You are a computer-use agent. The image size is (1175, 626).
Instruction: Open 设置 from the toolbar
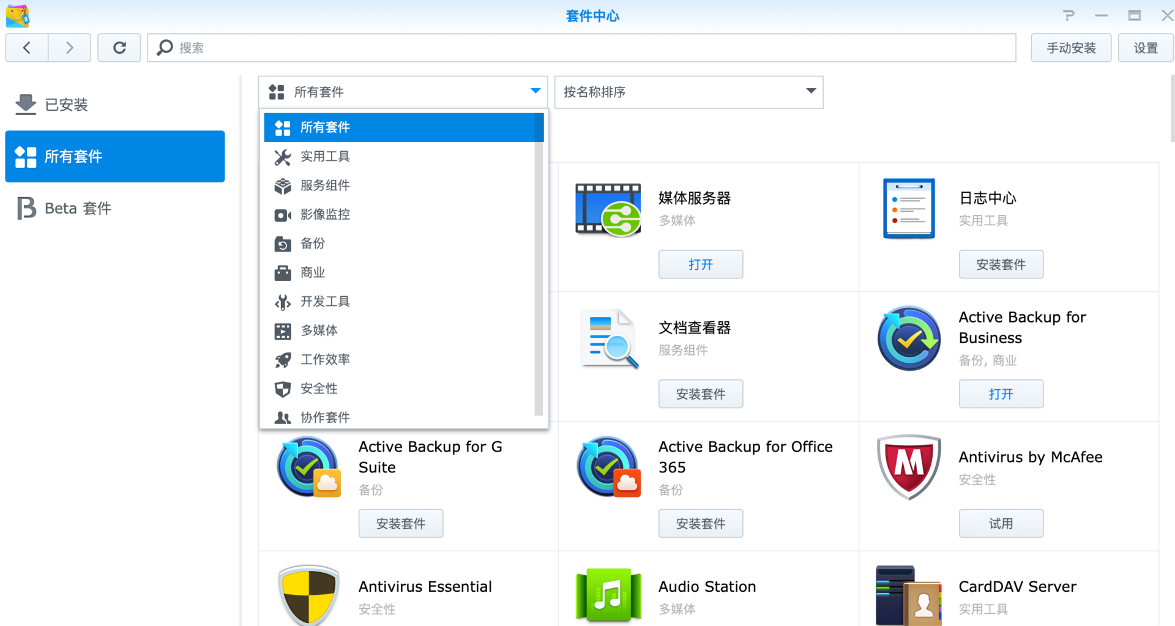click(1146, 48)
